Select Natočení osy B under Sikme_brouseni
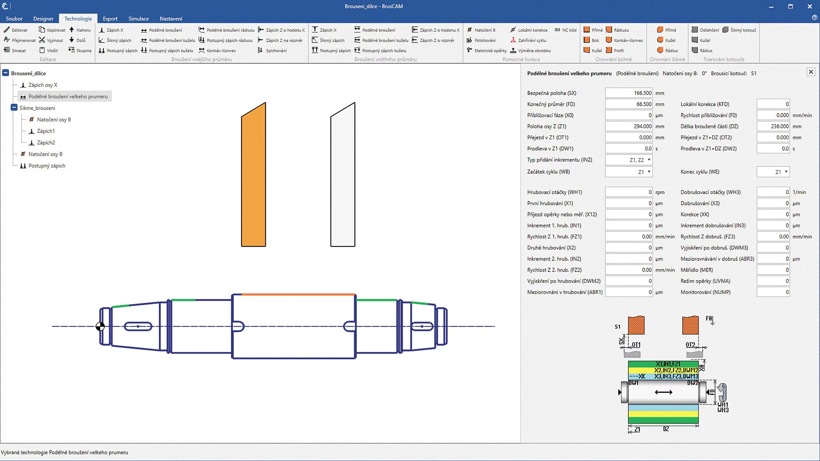Viewport: 820px width, 461px height. [x=50, y=119]
